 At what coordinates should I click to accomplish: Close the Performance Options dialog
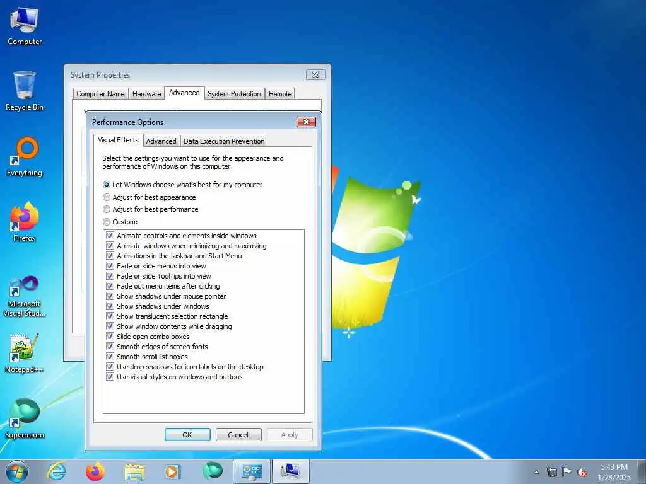[x=306, y=122]
